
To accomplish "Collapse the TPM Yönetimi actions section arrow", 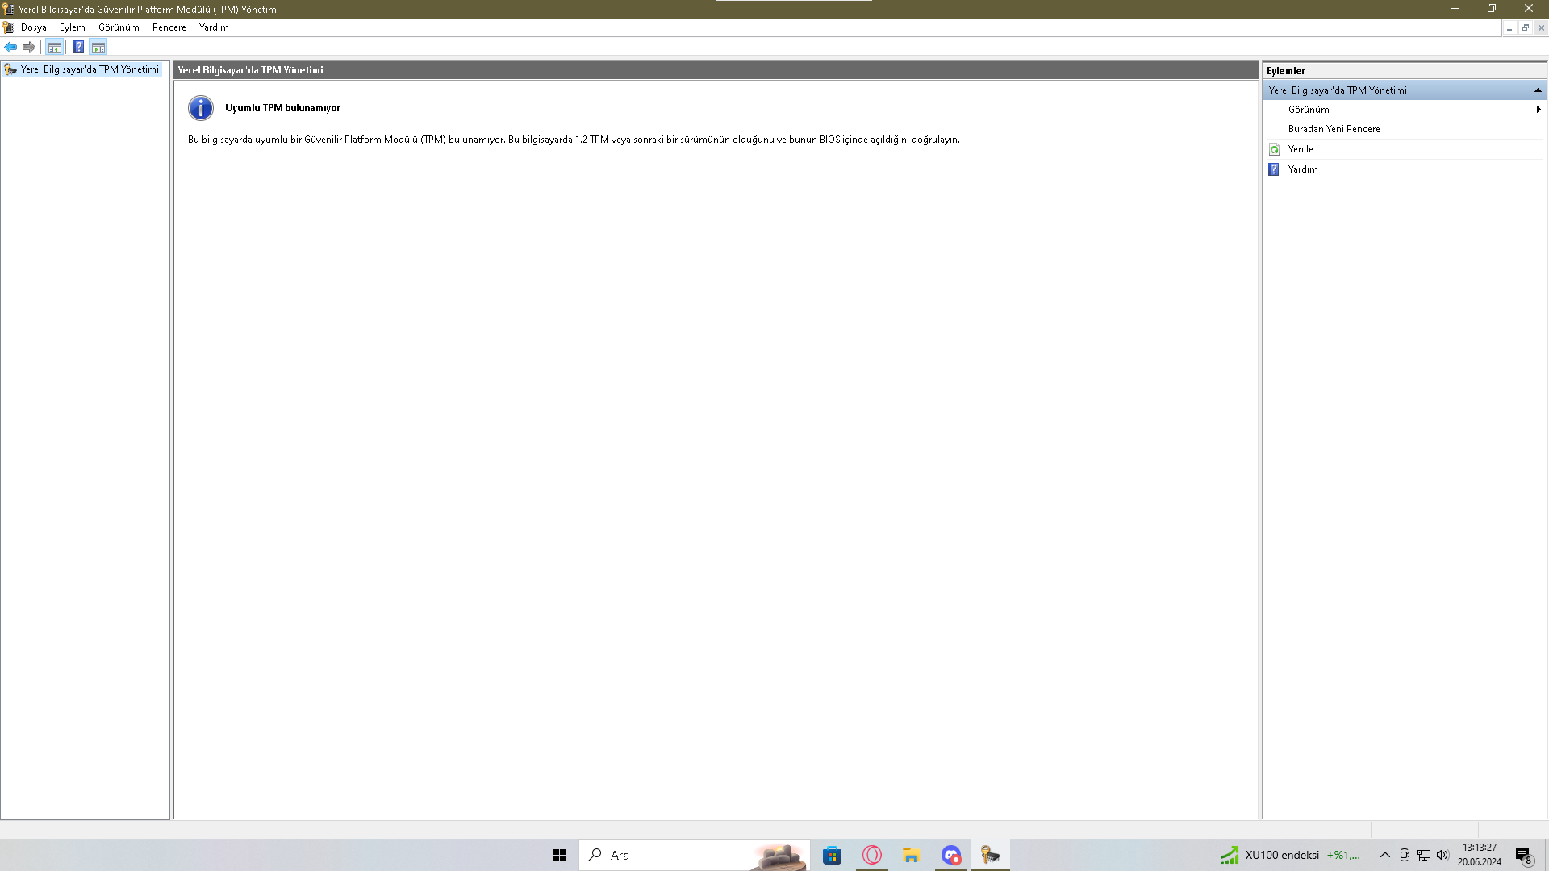I will (x=1538, y=90).
